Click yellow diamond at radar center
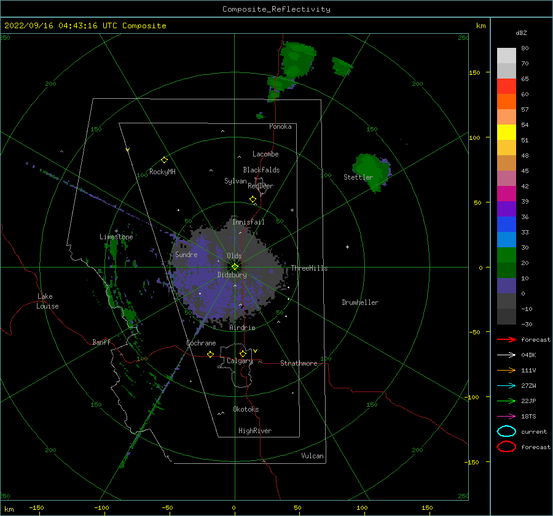553x516 pixels. 235,267
